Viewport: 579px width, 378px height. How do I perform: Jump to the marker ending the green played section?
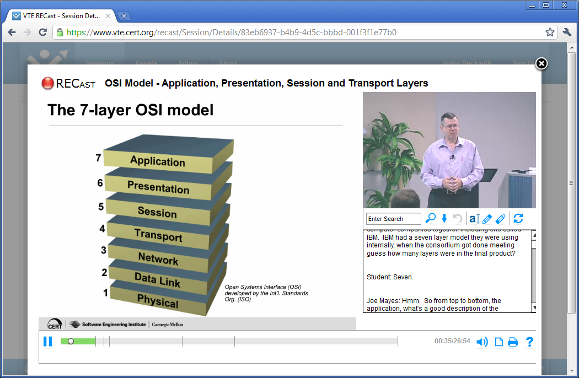pos(95,342)
